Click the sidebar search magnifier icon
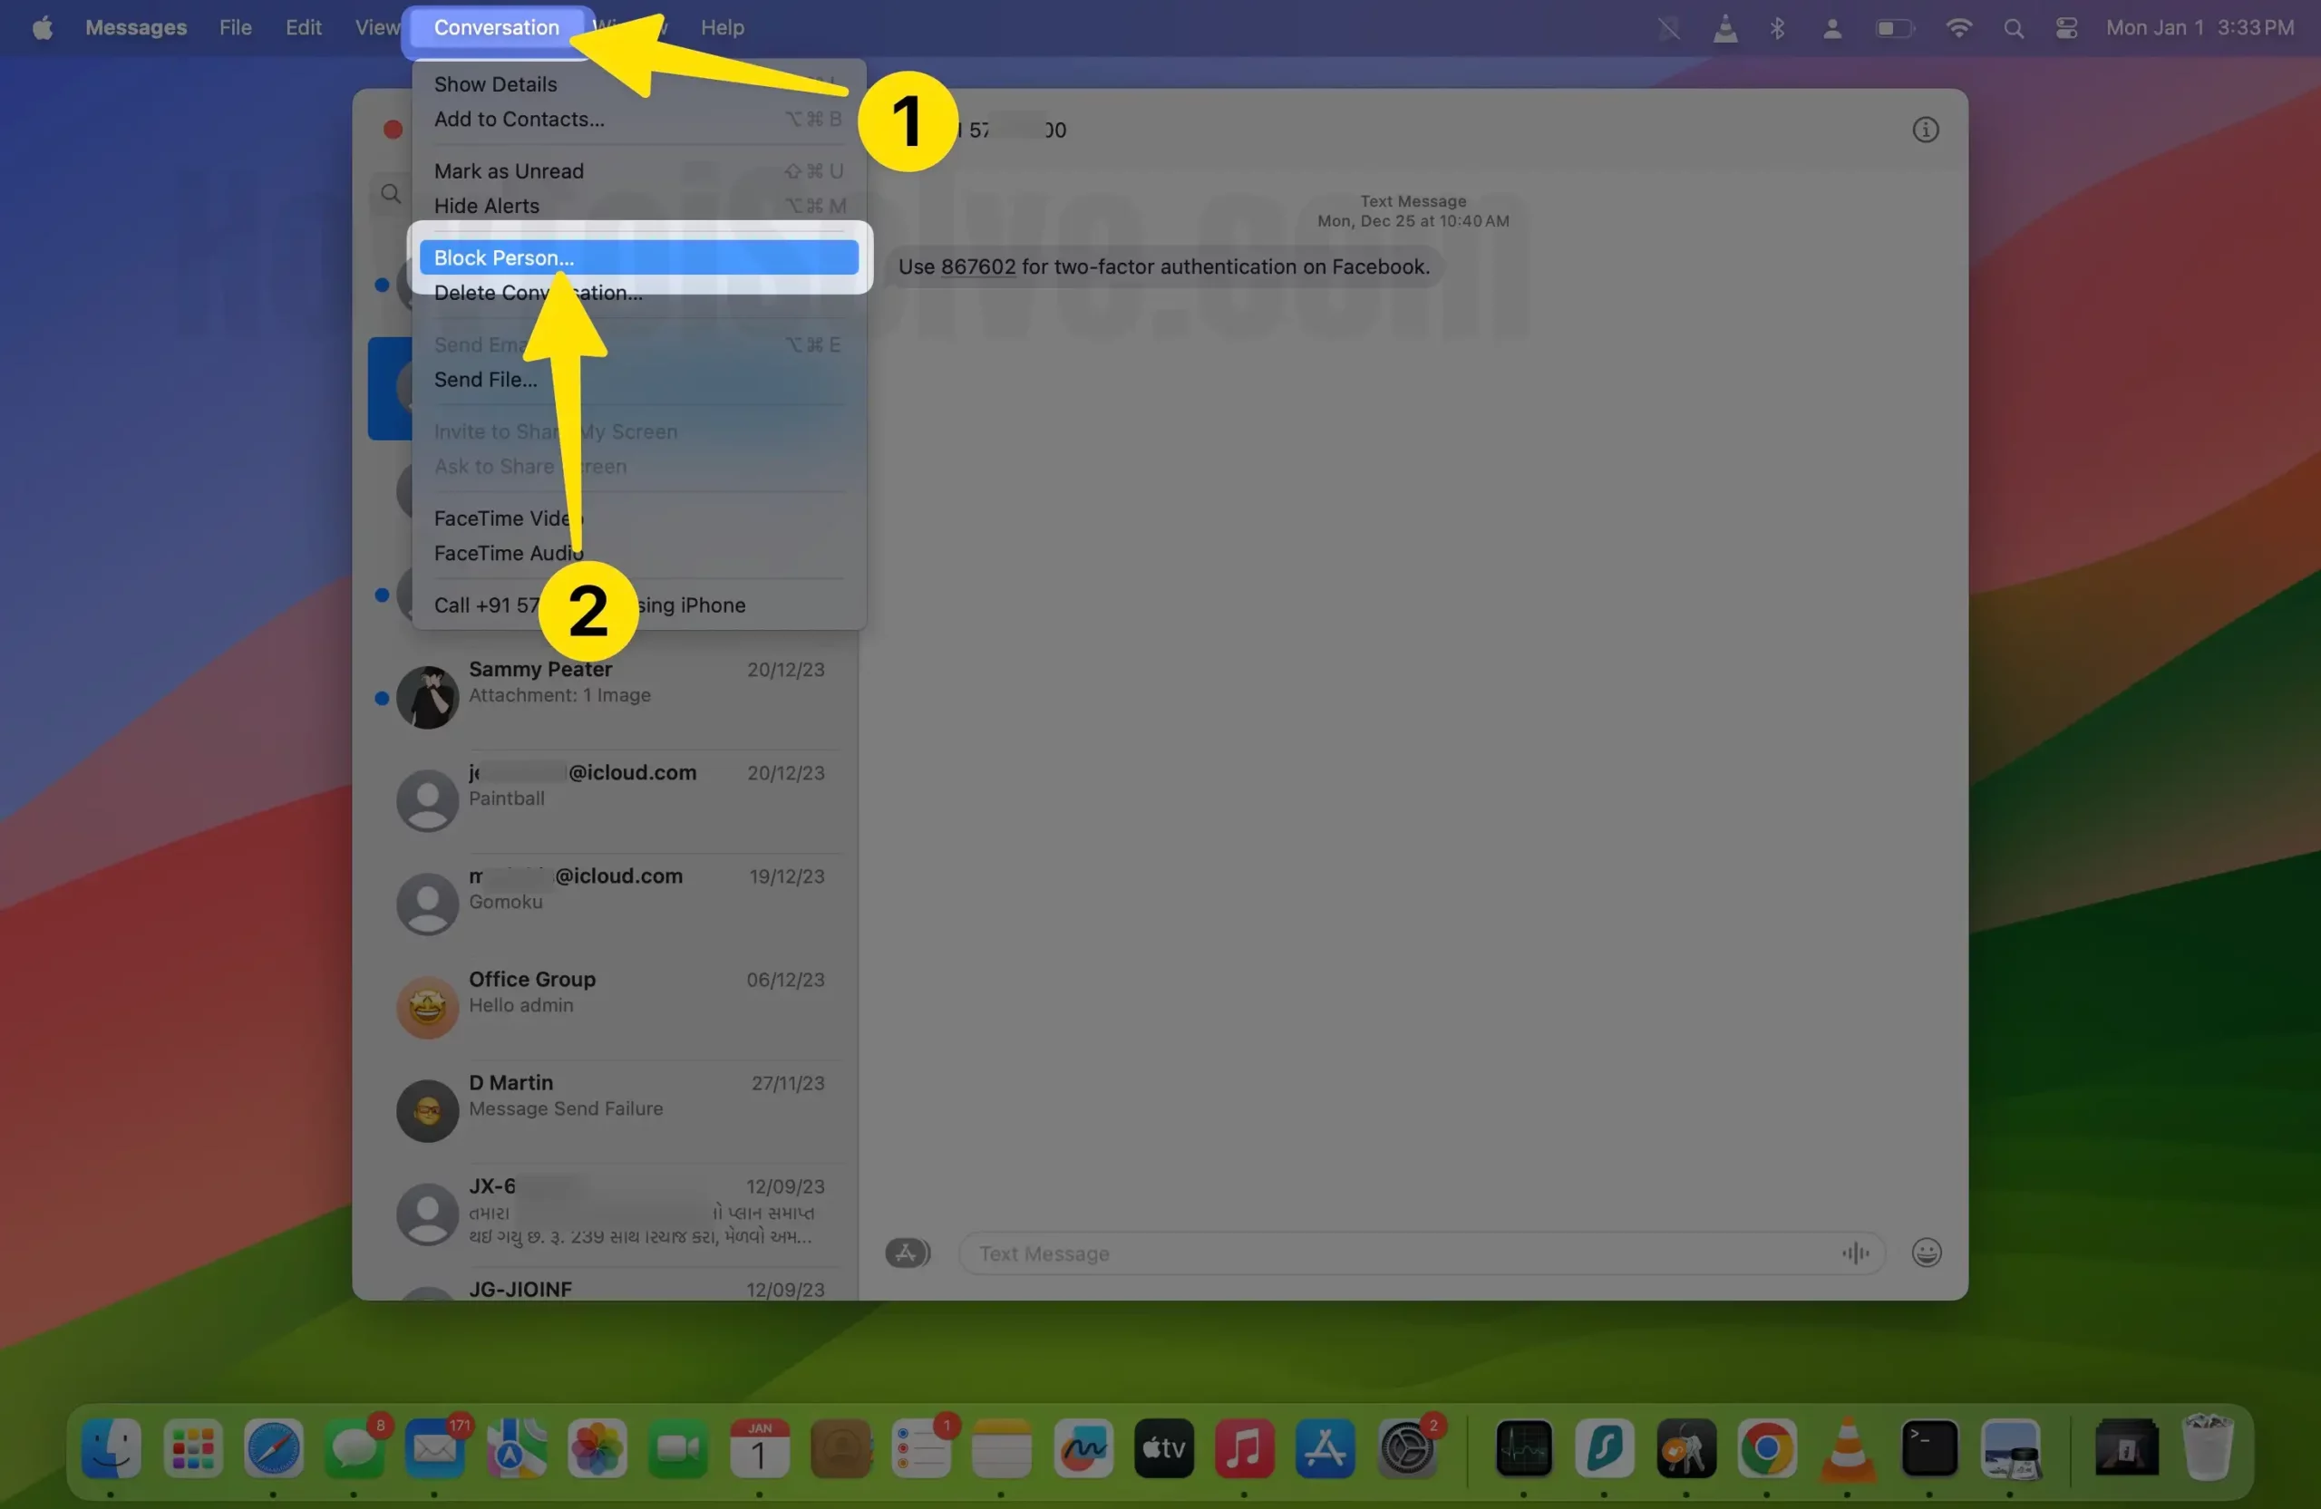 [x=391, y=193]
